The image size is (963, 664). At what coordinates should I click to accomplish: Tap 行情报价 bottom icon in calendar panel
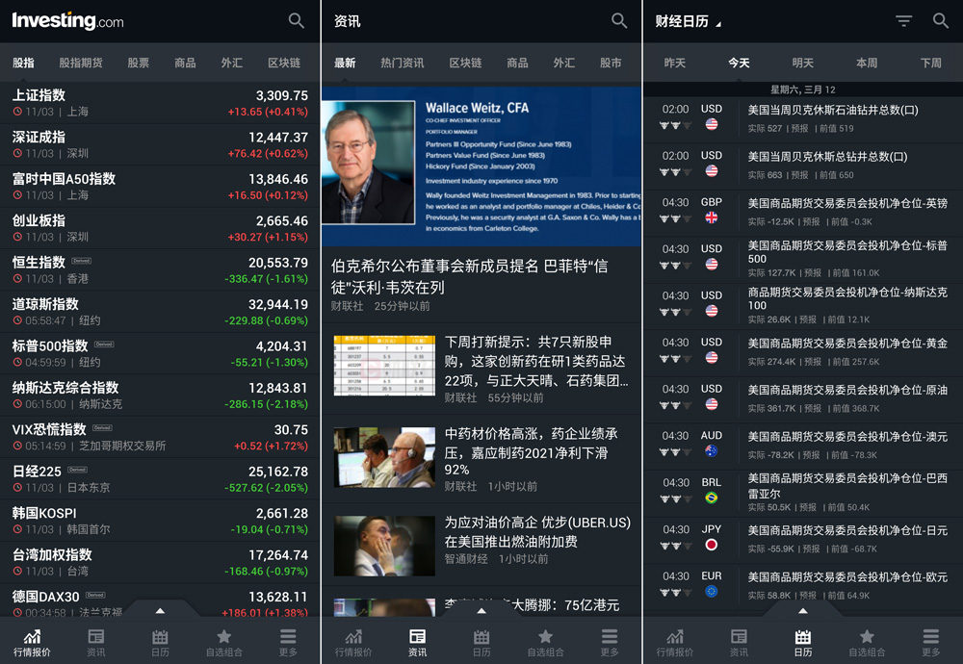tap(675, 642)
